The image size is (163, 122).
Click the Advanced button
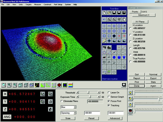(115, 118)
